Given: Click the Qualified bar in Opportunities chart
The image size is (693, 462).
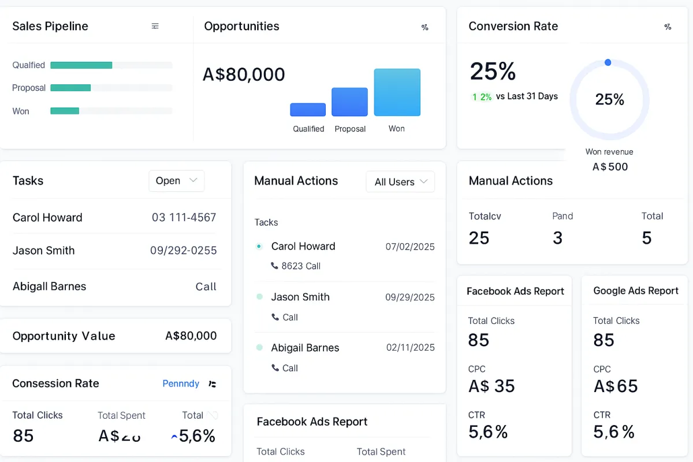Looking at the screenshot, I should (308, 110).
